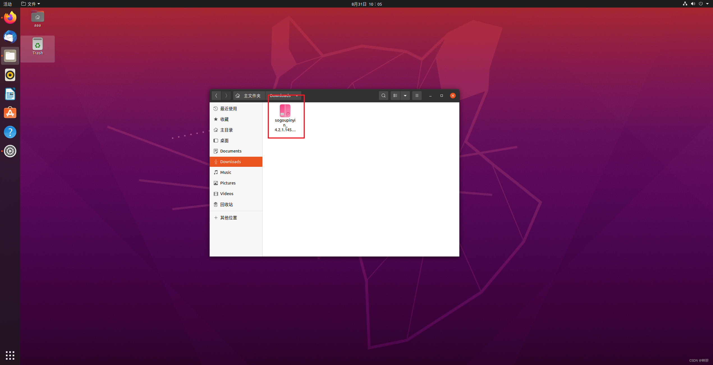The width and height of the screenshot is (713, 365).
Task: Open system status menu arrow
Action: click(x=707, y=4)
